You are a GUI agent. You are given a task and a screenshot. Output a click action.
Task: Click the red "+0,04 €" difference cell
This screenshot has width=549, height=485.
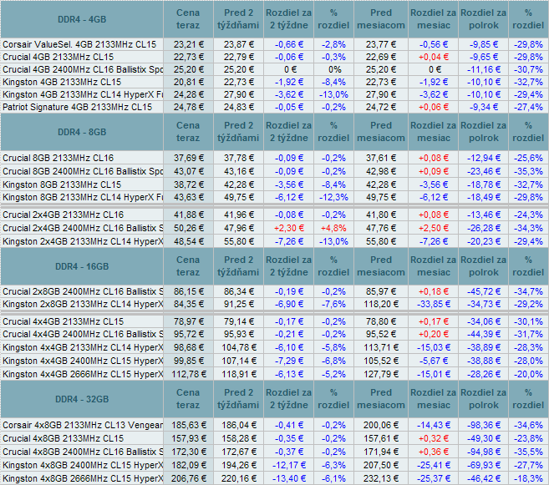point(434,57)
